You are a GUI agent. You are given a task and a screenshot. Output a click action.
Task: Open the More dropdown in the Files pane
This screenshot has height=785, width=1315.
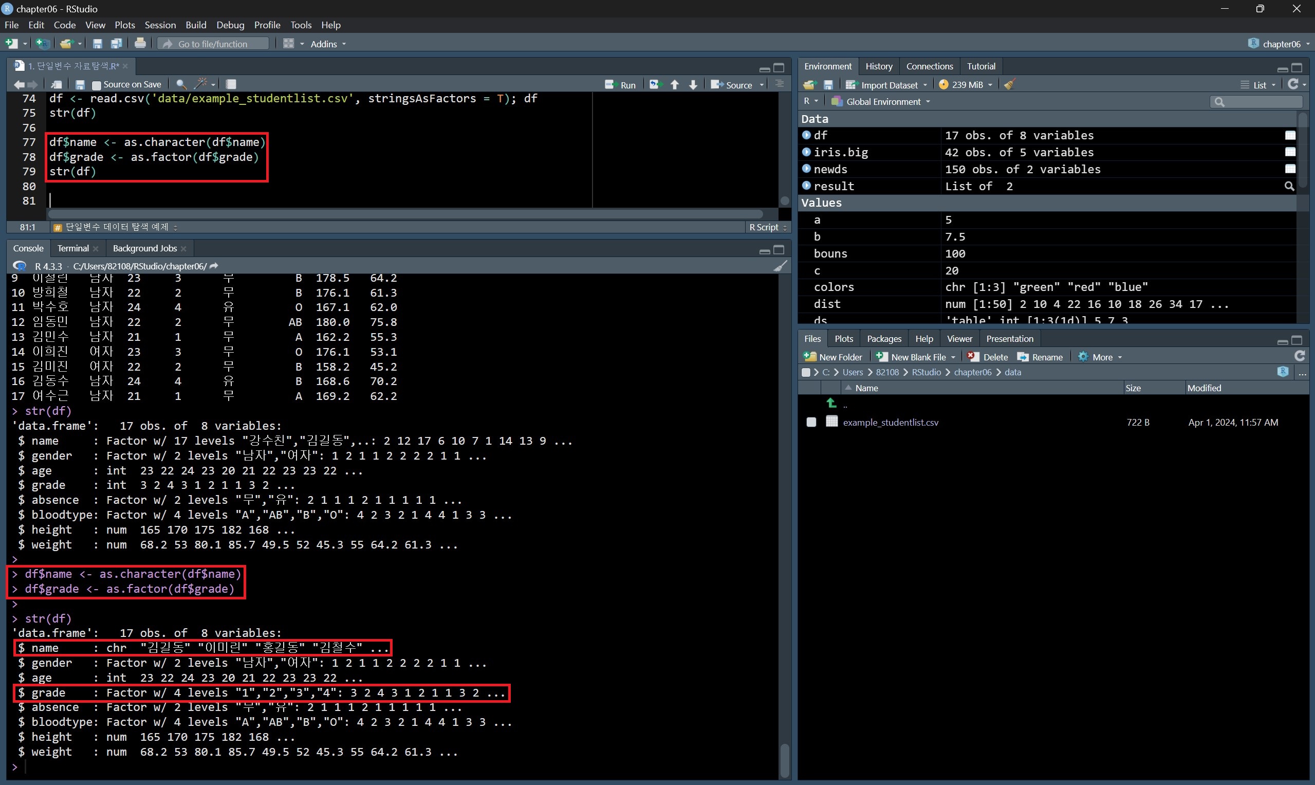tap(1101, 357)
